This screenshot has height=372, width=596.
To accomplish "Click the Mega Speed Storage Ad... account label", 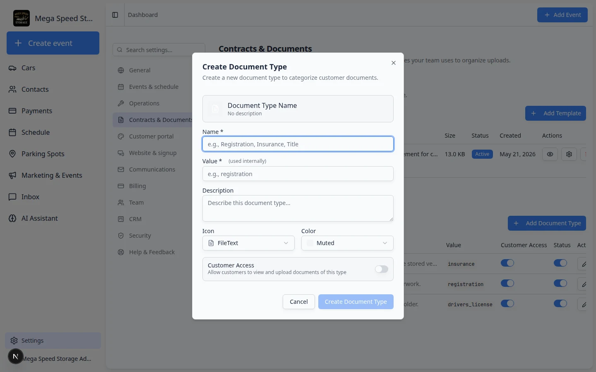I will point(57,359).
